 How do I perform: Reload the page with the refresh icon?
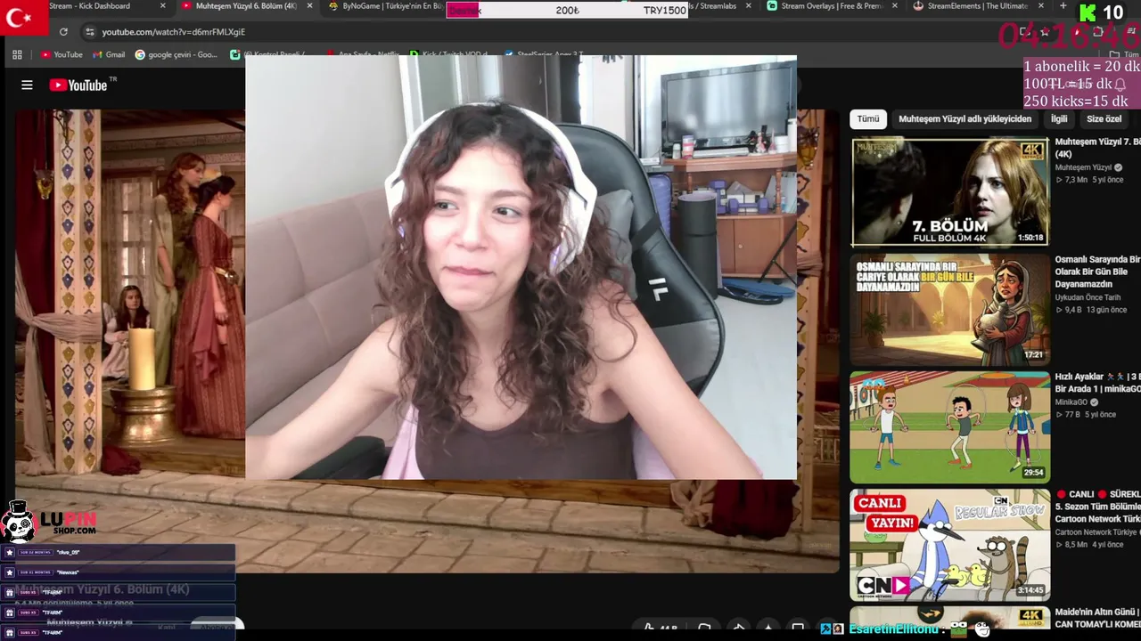tap(63, 32)
